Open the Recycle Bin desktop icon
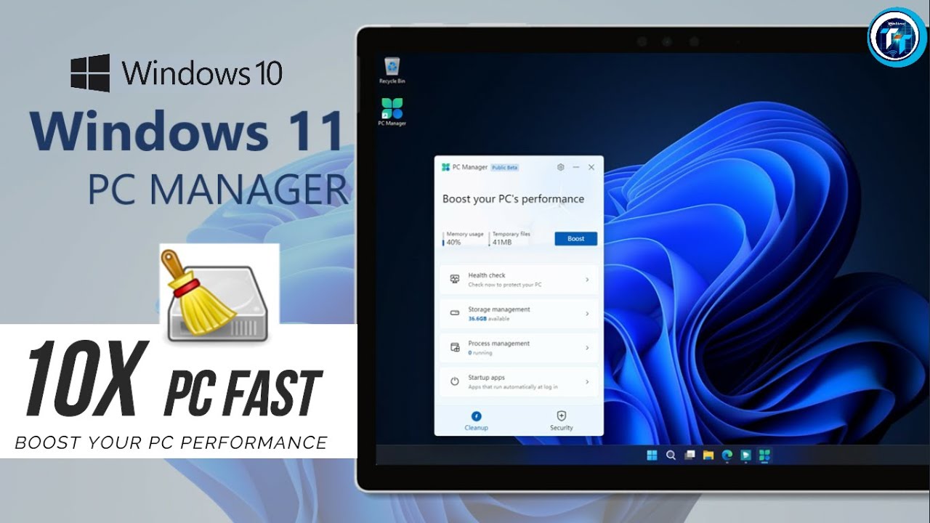 coord(392,70)
